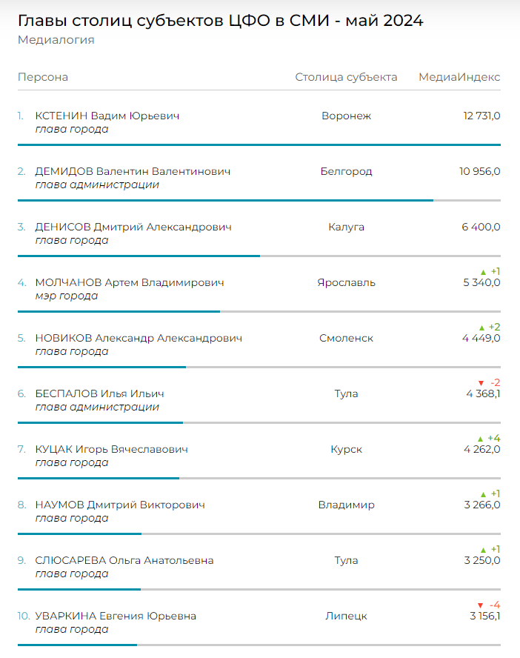The image size is (520, 658).
Task: Select ДЕМИДОВ Валентин Валентинович entry
Action: click(133, 171)
